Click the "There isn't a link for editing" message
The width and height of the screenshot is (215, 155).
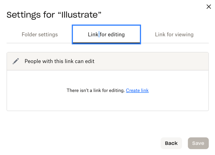coord(96,90)
